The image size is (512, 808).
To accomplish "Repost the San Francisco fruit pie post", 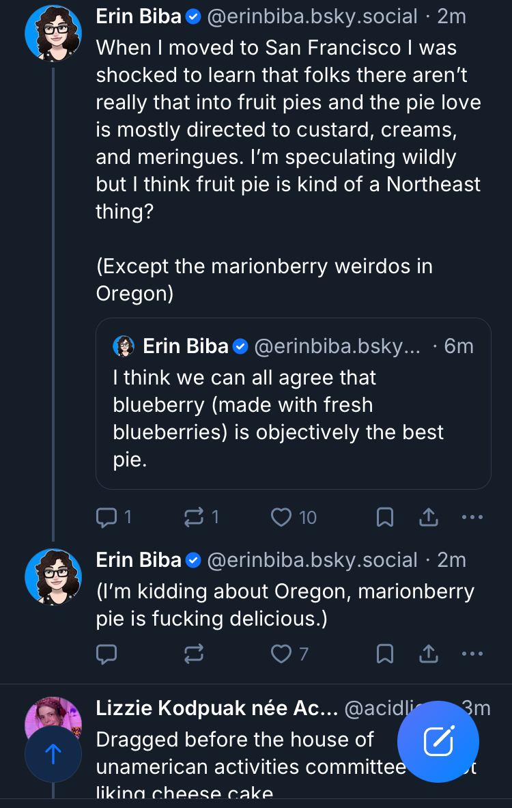I will [x=194, y=518].
